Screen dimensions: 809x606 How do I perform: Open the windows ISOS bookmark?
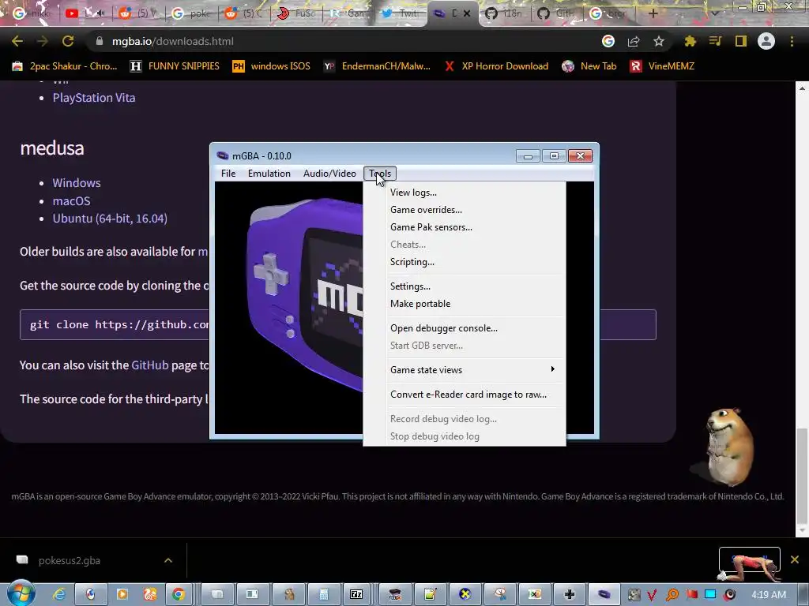(272, 66)
